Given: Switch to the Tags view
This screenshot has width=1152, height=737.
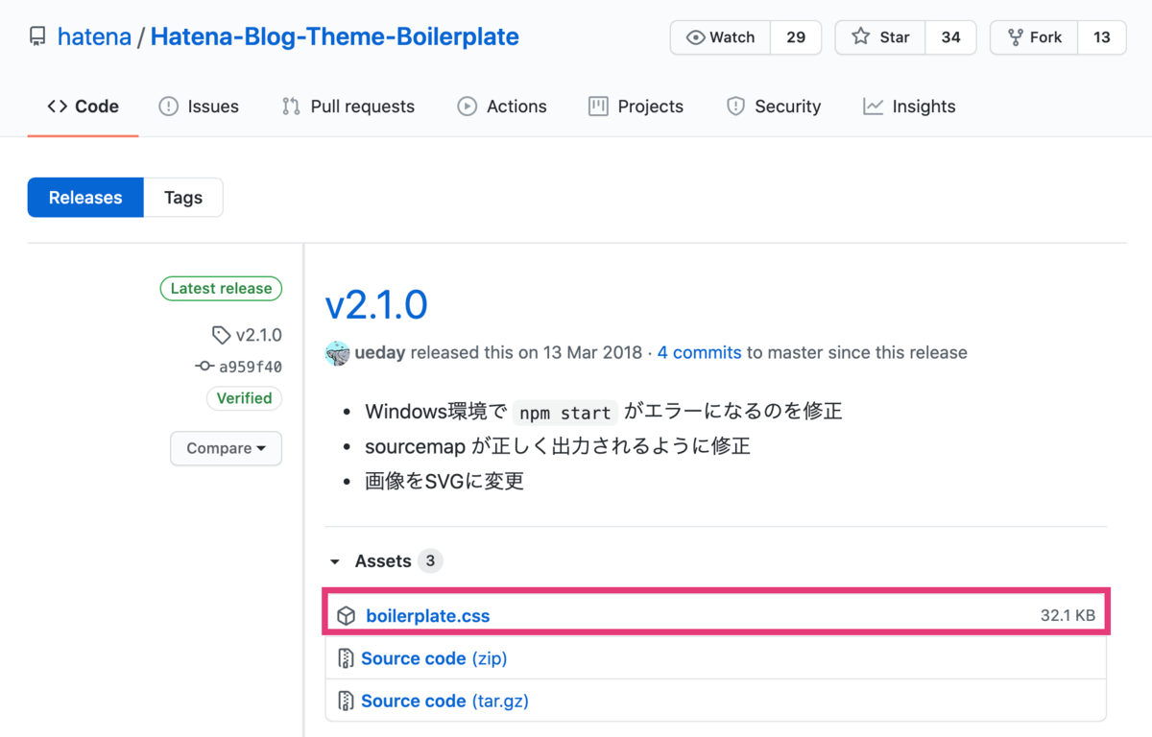Looking at the screenshot, I should (x=182, y=198).
